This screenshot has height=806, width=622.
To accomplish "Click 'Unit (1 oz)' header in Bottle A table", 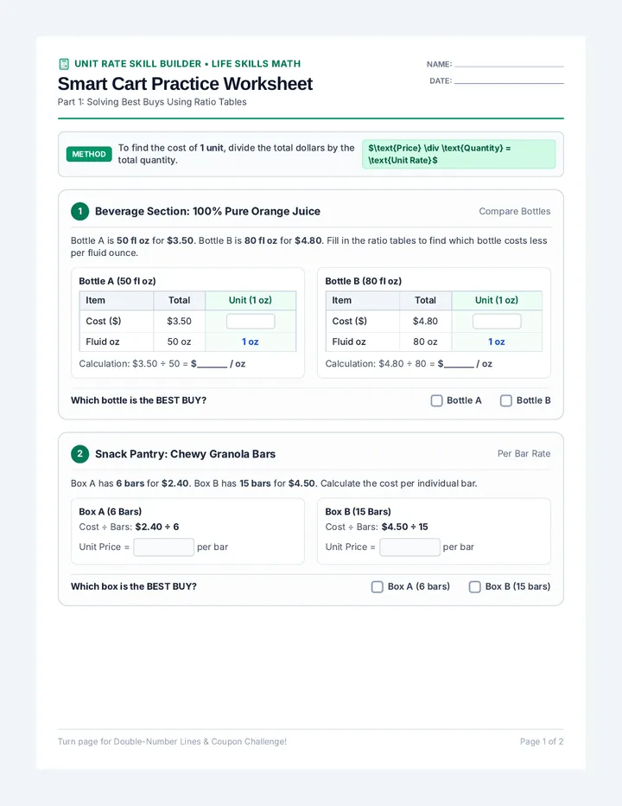I will (251, 300).
